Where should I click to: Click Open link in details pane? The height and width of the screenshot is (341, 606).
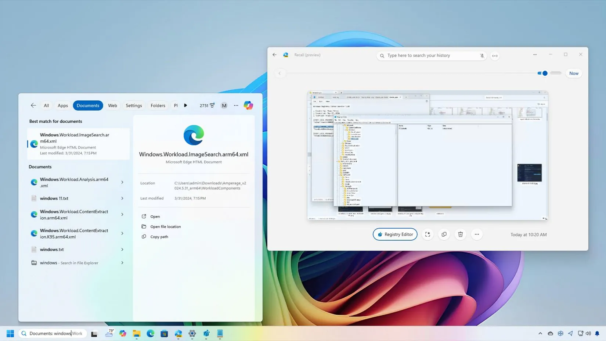tap(155, 216)
